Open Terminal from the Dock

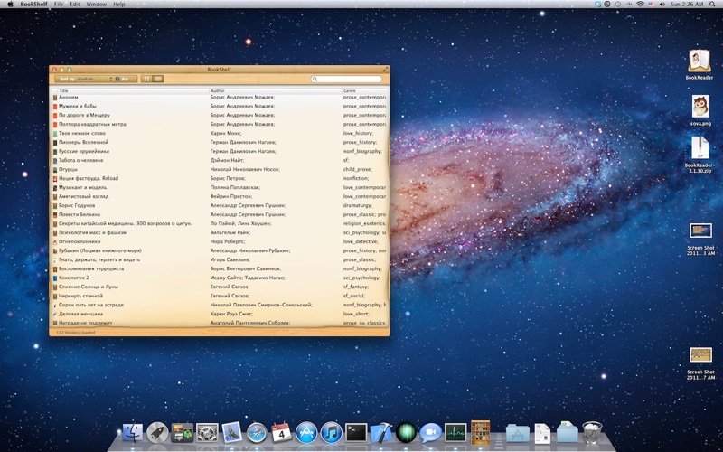point(356,433)
